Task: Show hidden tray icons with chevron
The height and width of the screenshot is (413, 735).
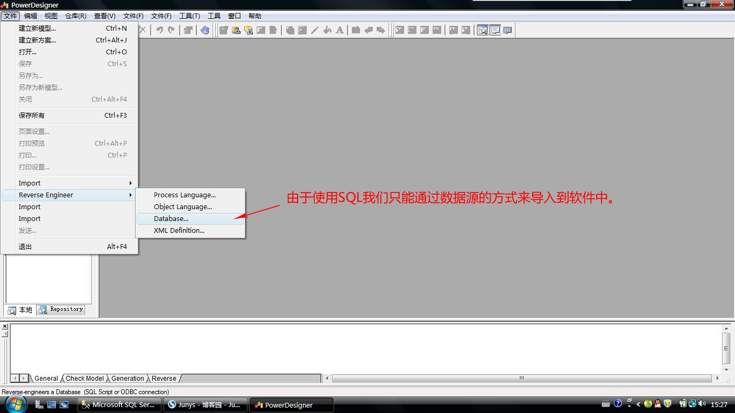Action: (639, 404)
